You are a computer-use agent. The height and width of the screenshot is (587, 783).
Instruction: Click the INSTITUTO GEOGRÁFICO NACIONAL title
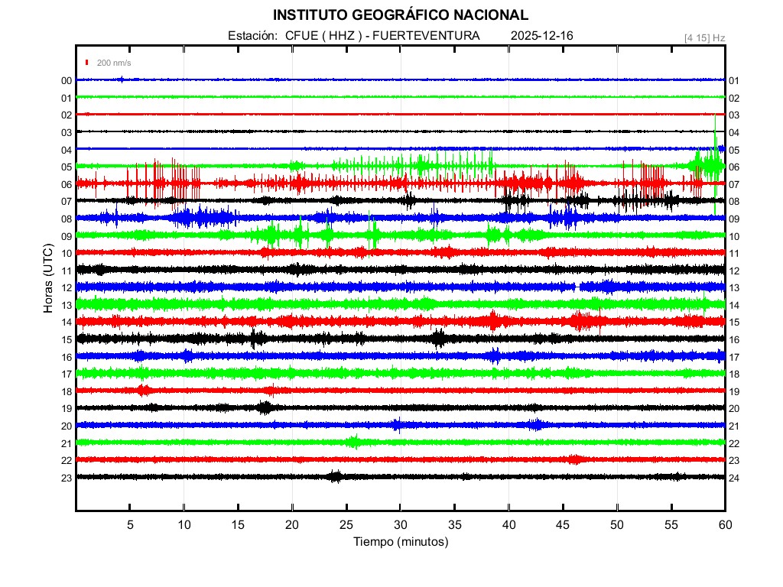click(400, 15)
